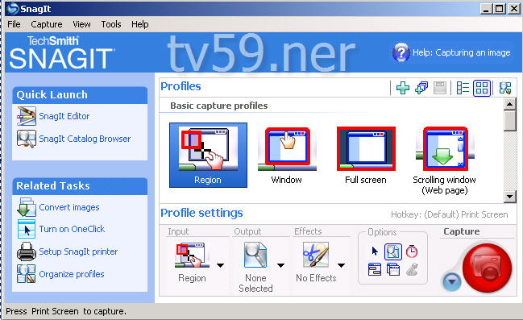Open capture mode dropdown beside Capture button
Image resolution: width=523 pixels, height=320 pixels.
pyautogui.click(x=452, y=282)
